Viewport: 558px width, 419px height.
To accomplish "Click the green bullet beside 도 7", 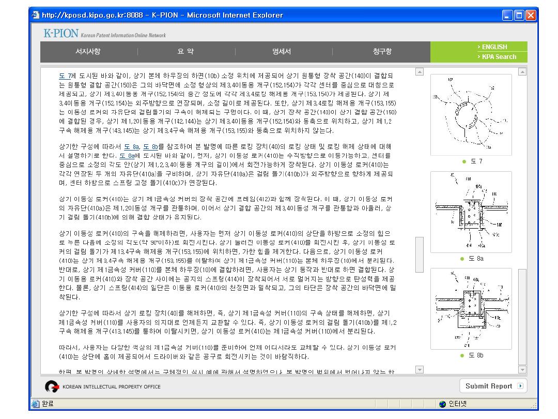I will [x=464, y=161].
